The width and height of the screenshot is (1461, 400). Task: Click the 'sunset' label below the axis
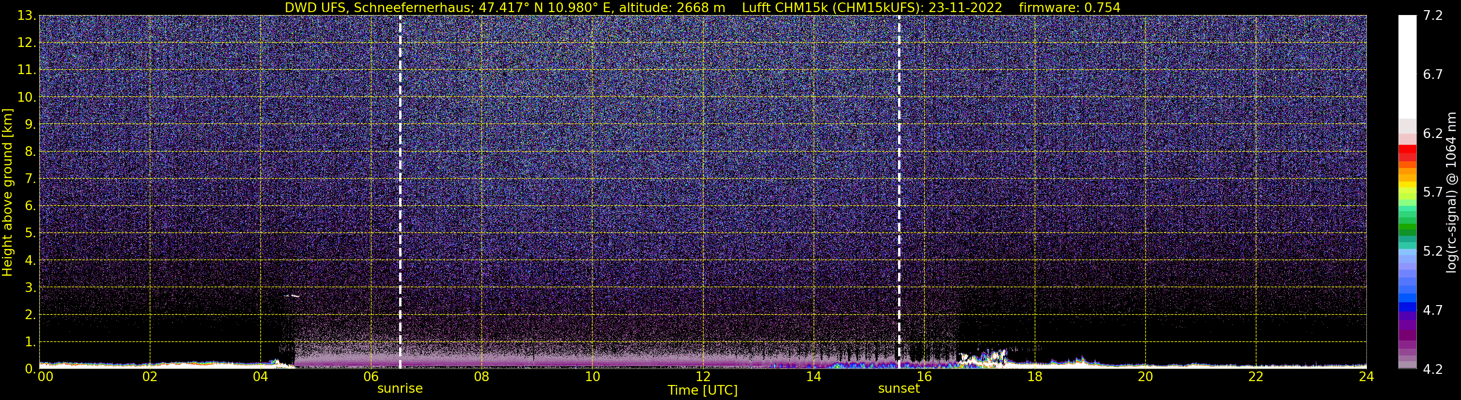point(899,389)
